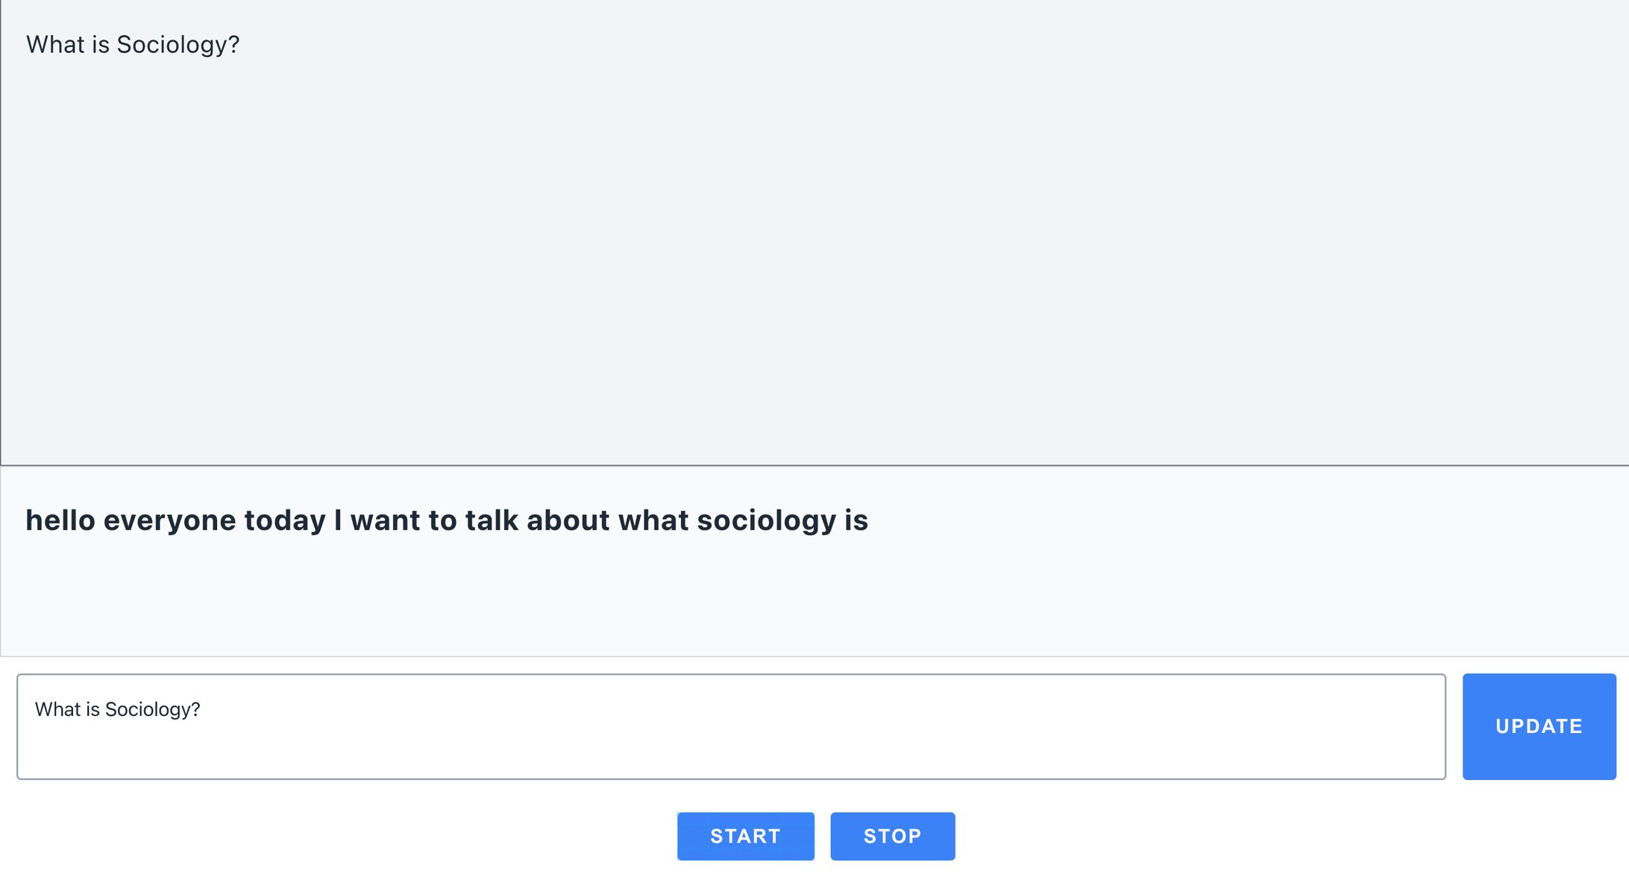Click the word "talk" in the transcript
Screen dimensions: 1629x877
492,521
